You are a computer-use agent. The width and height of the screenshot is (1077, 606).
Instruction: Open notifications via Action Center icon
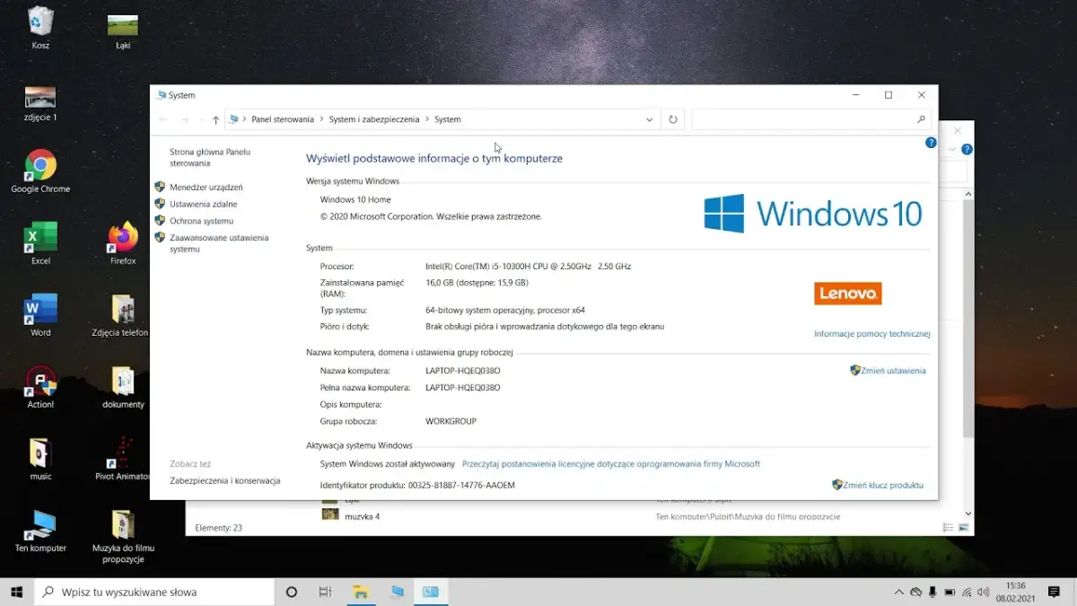[x=1053, y=592]
